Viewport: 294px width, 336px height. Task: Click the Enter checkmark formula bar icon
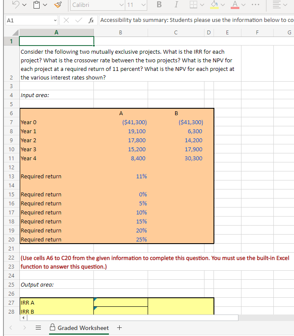pyautogui.click(x=79, y=20)
